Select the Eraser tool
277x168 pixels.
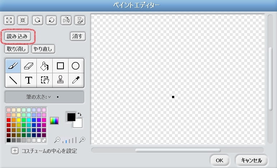(28, 66)
